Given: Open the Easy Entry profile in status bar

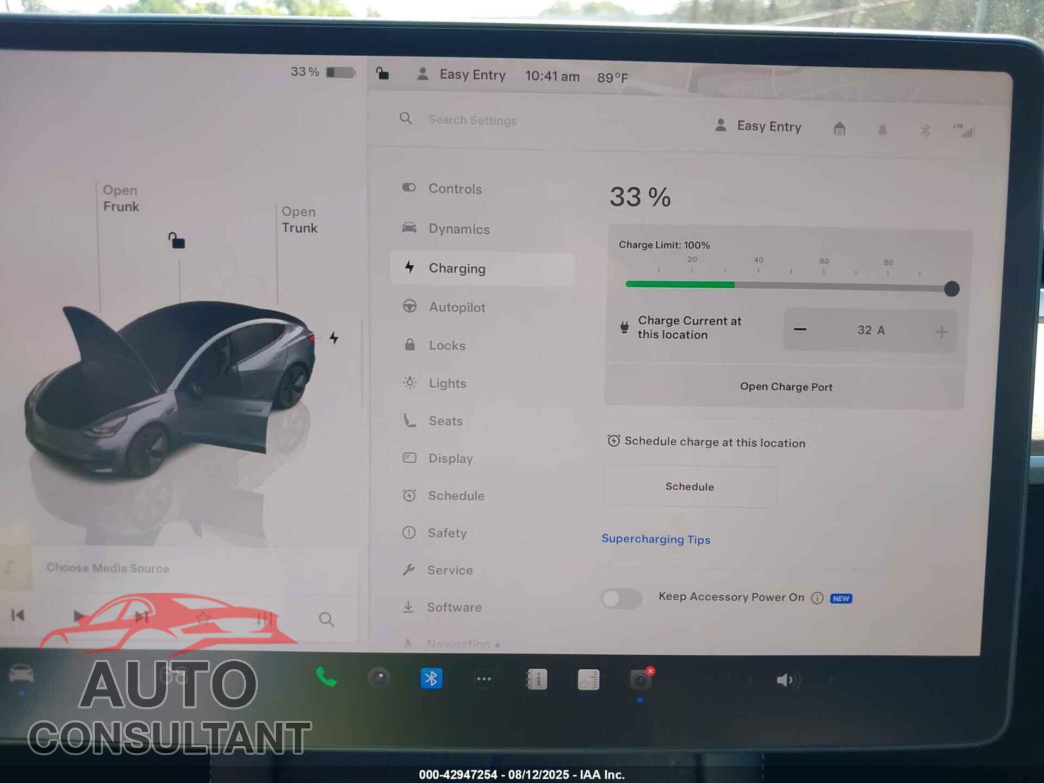Looking at the screenshot, I should [x=461, y=74].
